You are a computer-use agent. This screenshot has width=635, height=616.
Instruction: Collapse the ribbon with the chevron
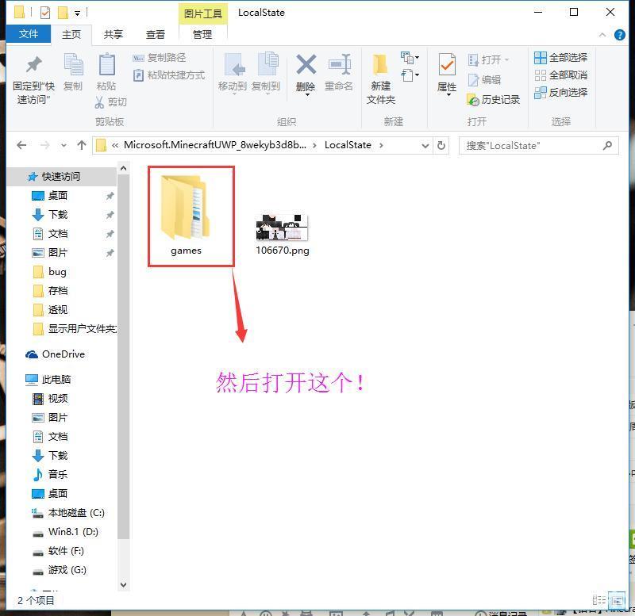click(602, 35)
